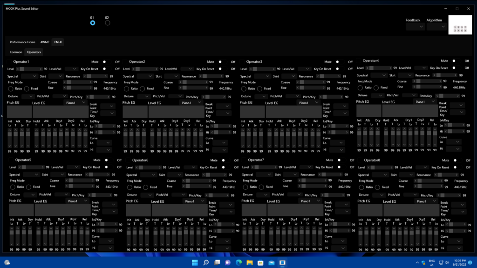Click the Algorithm diagram thumbnail

tap(460, 25)
